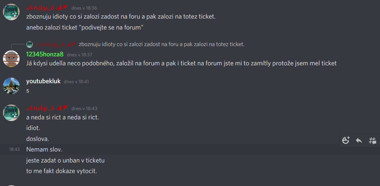380x186 pixels.
Task: Click the tiny avatar in the reply preview
Action: [x=30, y=44]
